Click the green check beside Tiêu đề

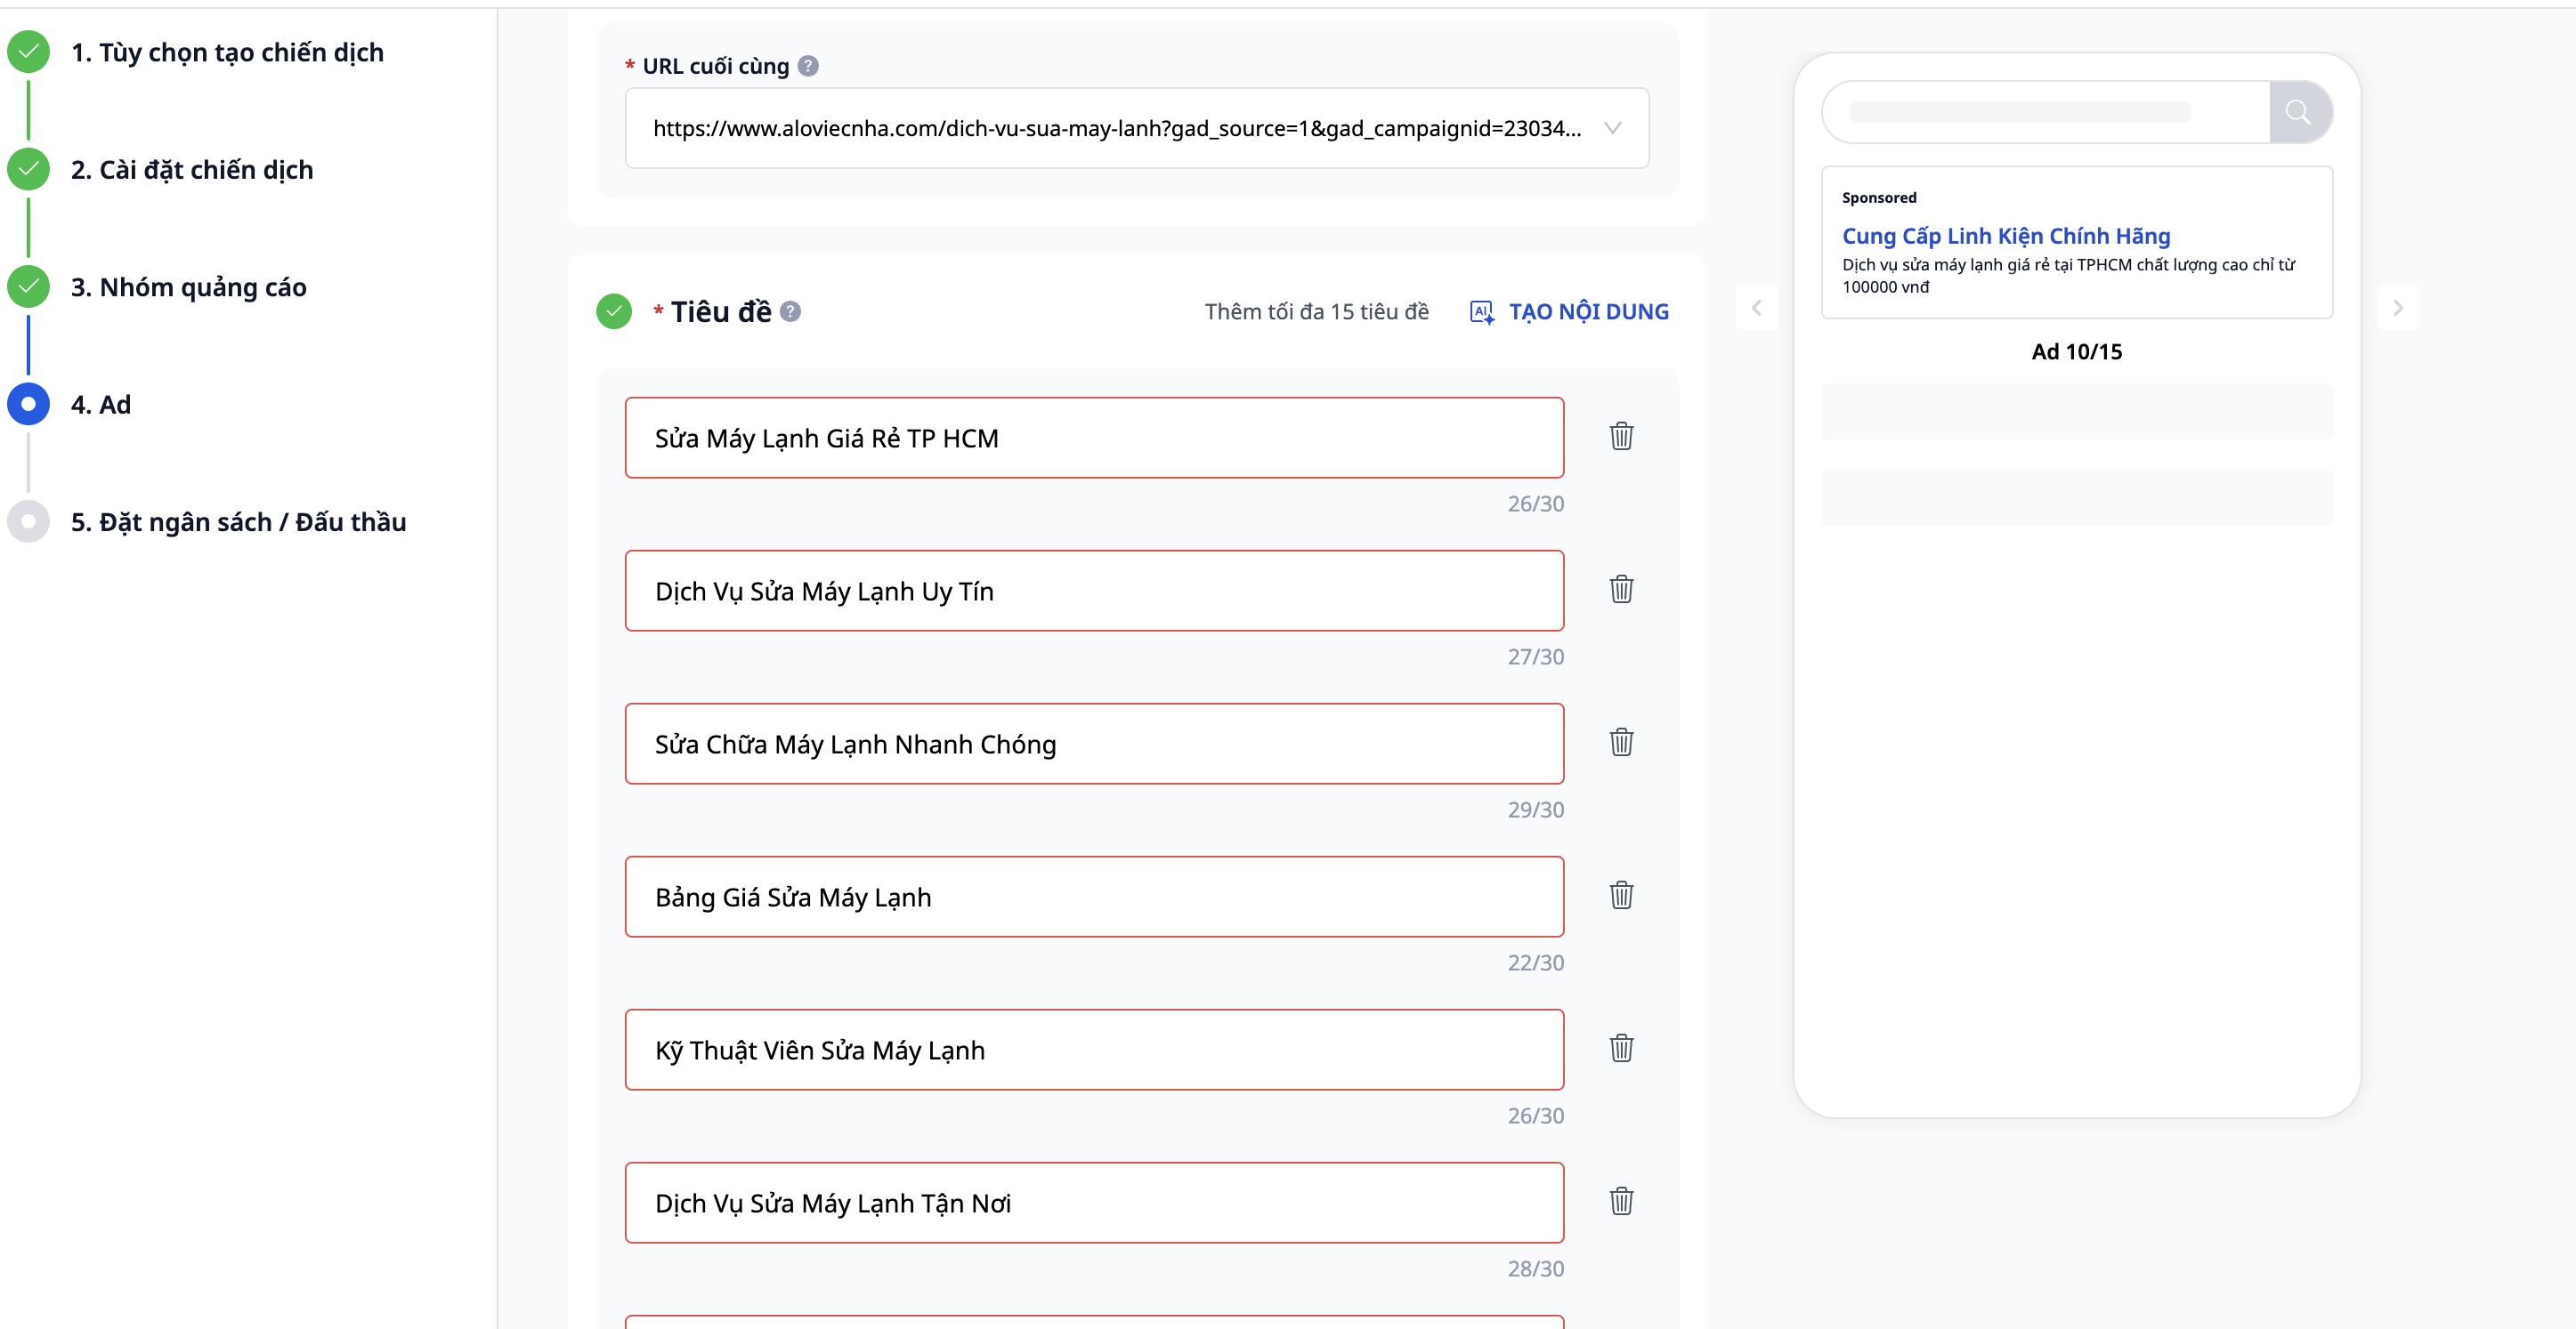click(614, 311)
